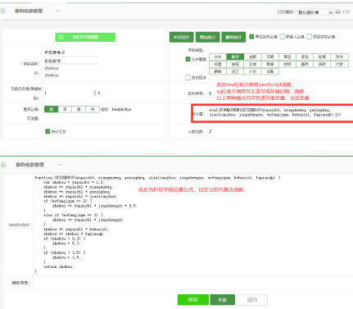Image resolution: width=353 pixels, height=309 pixels.
Task: Select the 日期 field type
Action: click(x=269, y=57)
